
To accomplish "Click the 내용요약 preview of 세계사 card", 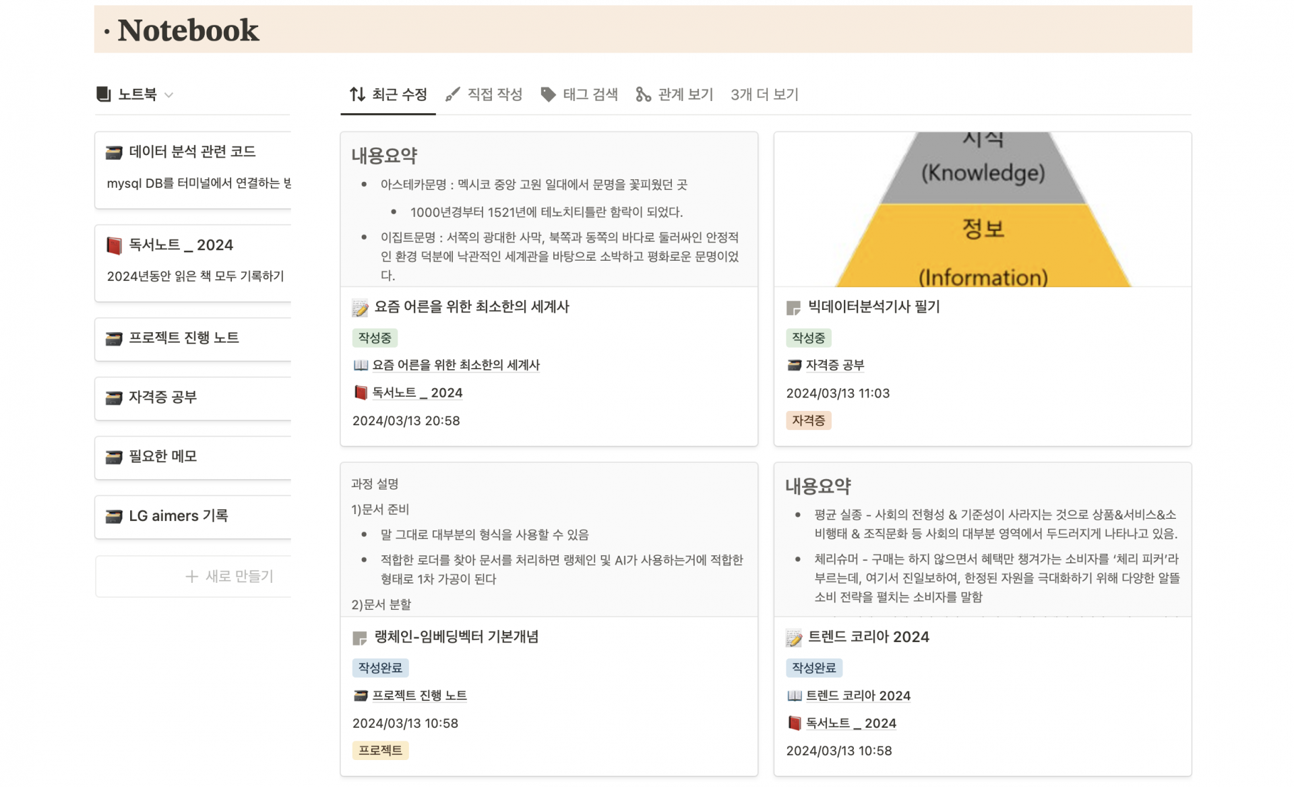I will (549, 210).
